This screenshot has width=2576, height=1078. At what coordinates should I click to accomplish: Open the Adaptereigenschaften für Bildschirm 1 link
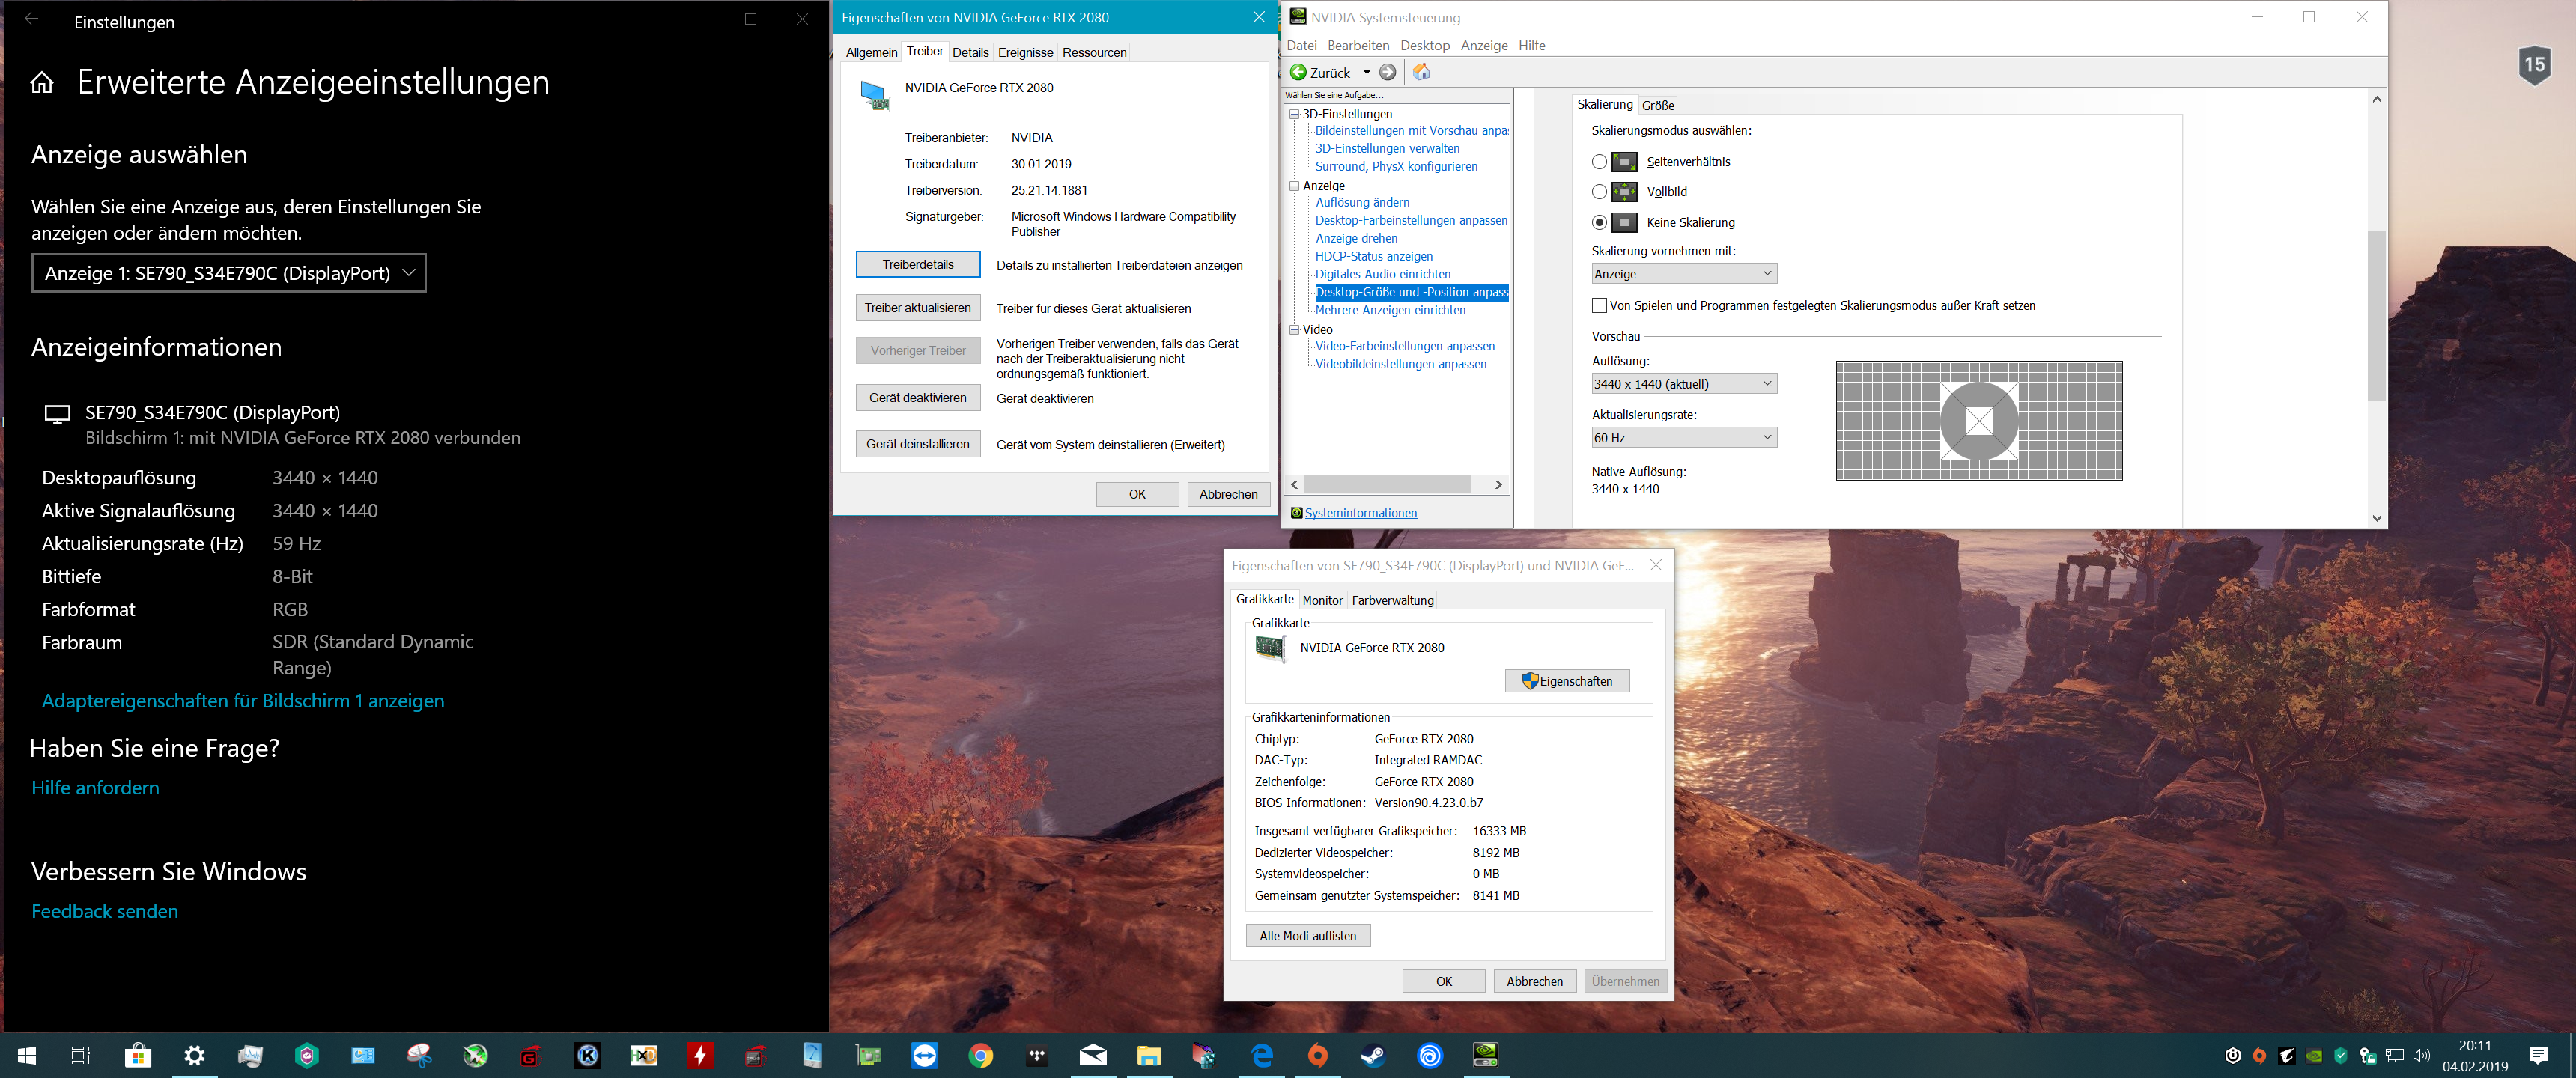(243, 701)
